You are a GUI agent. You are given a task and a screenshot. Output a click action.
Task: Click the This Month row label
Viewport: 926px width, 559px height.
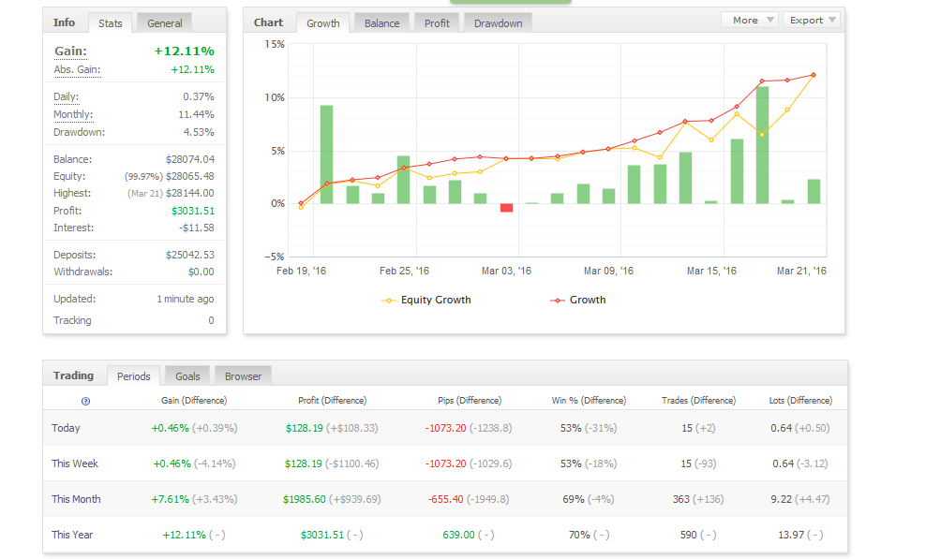click(76, 499)
